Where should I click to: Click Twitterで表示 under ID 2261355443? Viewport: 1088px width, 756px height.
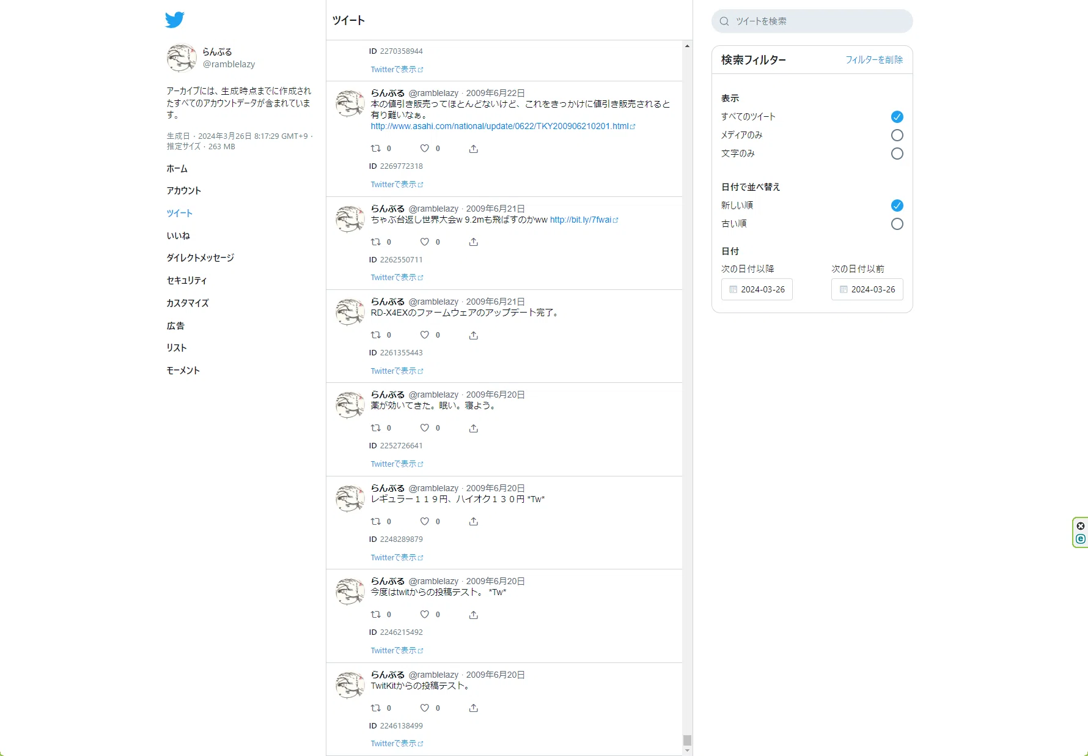(397, 371)
